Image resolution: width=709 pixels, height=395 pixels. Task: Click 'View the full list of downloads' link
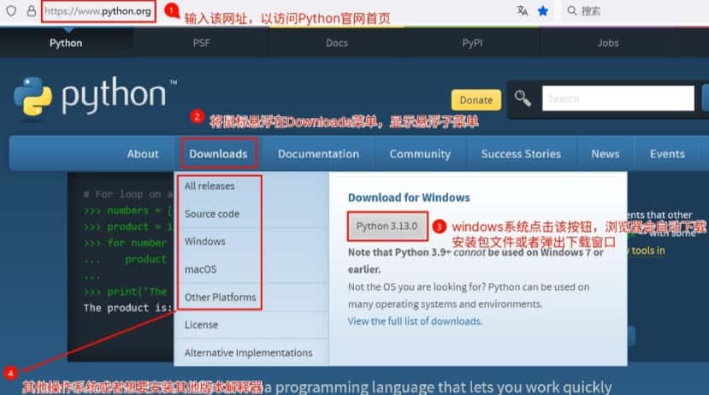pos(415,321)
